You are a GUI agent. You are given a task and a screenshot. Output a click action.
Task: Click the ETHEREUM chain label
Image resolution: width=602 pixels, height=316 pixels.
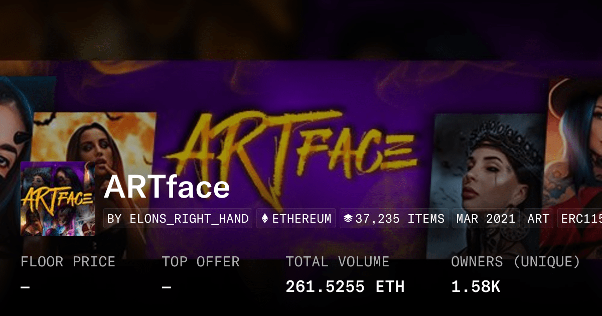tap(302, 219)
